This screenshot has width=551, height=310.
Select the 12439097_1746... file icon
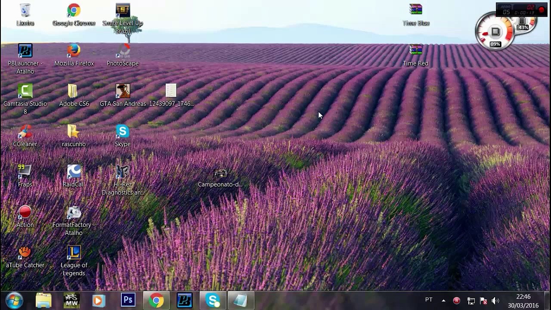coord(171,96)
